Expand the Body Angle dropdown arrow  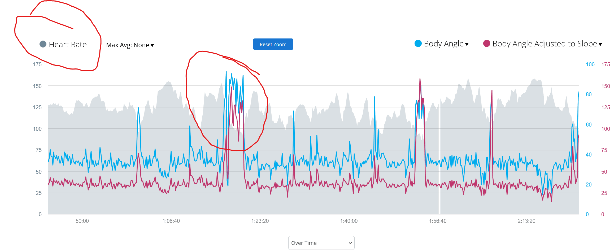point(467,44)
